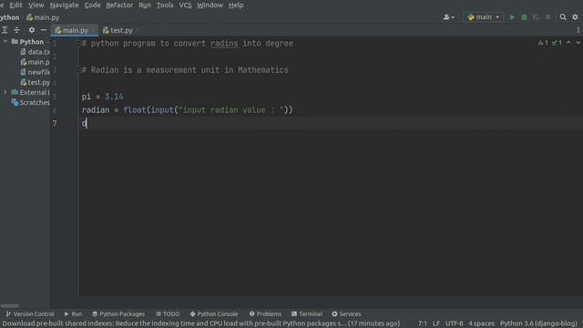
Task: Open the Tools menu
Action: (165, 5)
